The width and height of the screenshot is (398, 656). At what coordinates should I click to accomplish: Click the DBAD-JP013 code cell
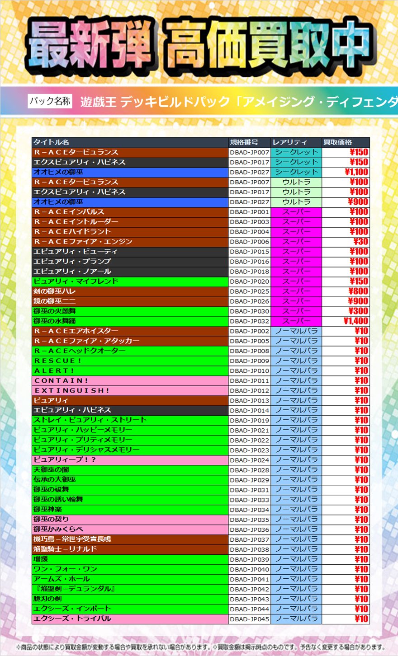click(x=250, y=401)
